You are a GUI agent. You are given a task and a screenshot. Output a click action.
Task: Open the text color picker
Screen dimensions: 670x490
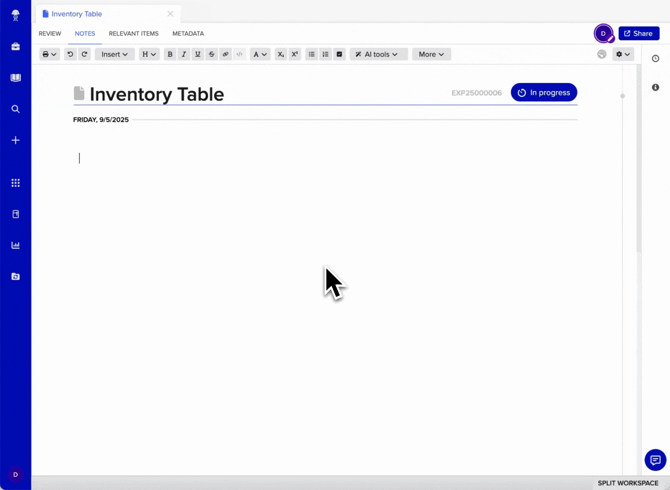pyautogui.click(x=260, y=54)
